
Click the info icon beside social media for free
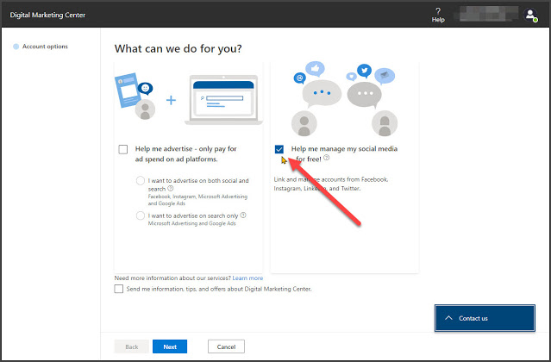click(327, 158)
